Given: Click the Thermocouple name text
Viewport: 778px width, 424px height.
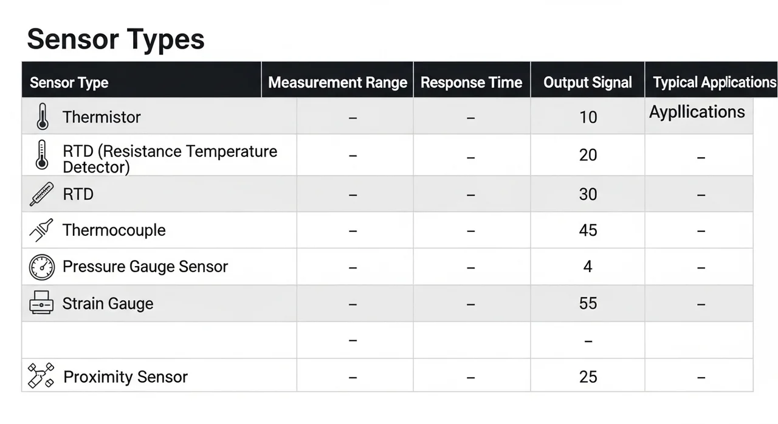Looking at the screenshot, I should (114, 230).
